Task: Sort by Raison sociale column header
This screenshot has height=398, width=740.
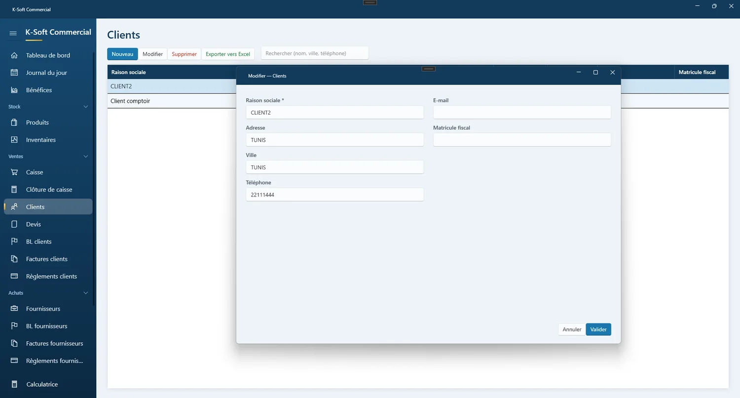Action: pyautogui.click(x=129, y=72)
